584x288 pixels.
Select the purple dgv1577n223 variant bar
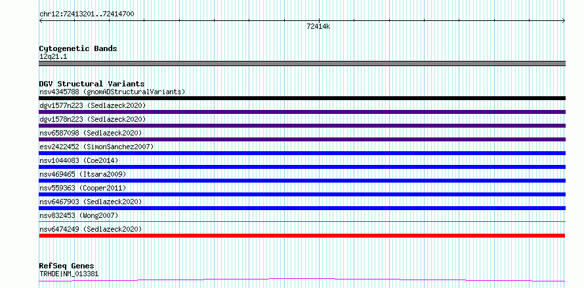pyautogui.click(x=302, y=112)
